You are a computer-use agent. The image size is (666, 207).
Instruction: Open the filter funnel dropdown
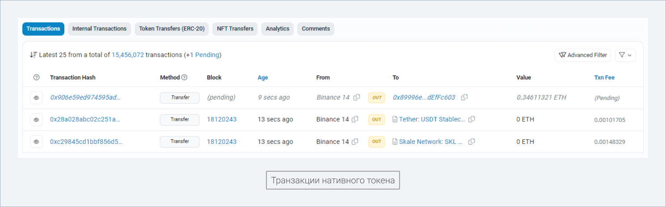pyautogui.click(x=625, y=55)
